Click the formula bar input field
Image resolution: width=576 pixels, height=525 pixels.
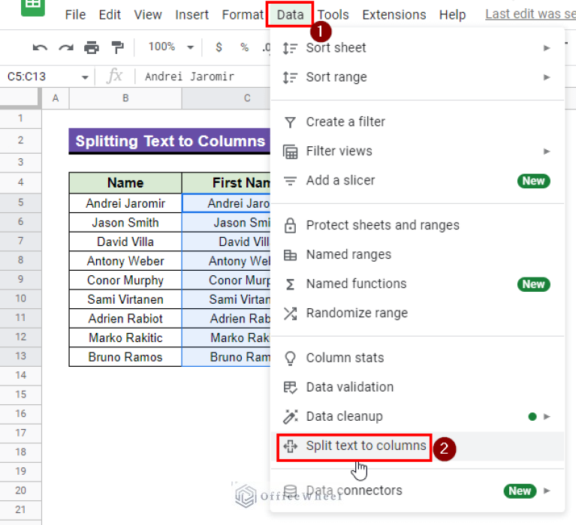[203, 76]
